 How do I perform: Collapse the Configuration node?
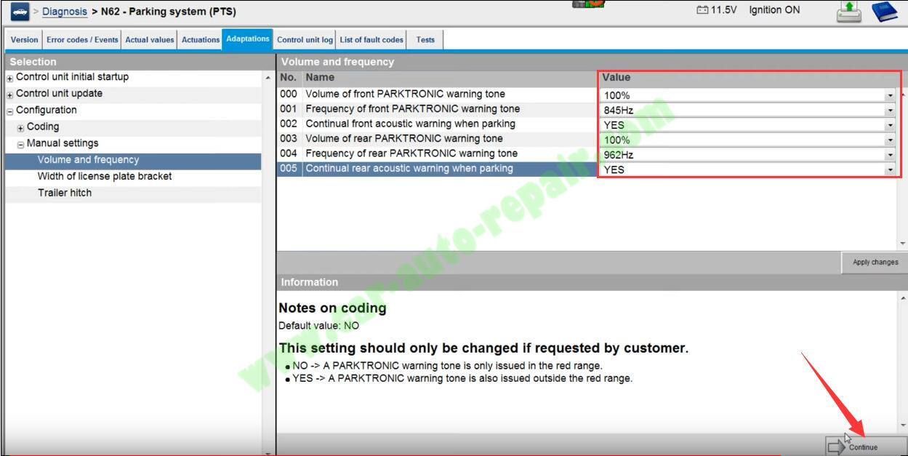tap(10, 111)
